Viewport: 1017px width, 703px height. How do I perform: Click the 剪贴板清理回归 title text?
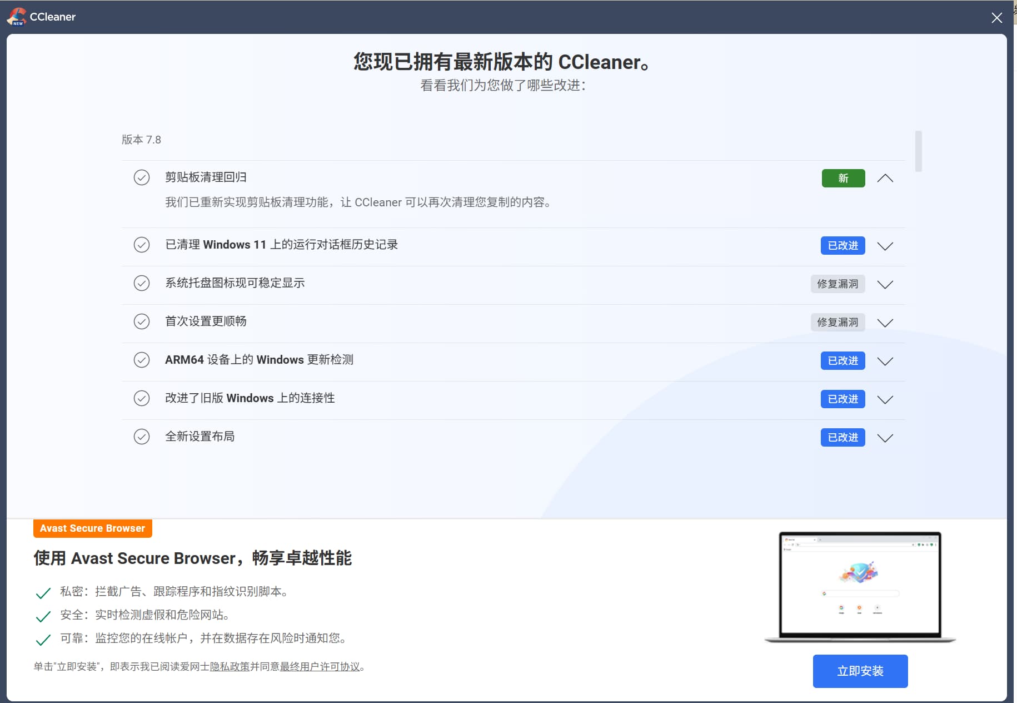206,177
